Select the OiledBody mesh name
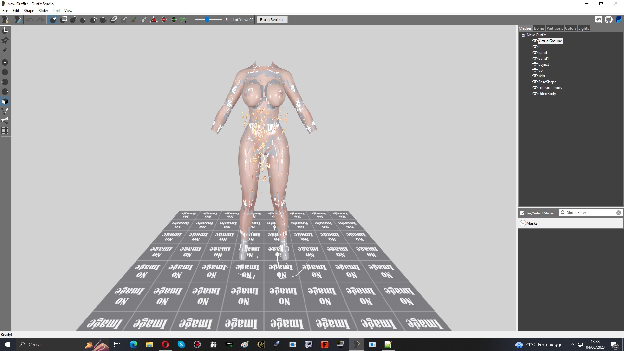This screenshot has height=351, width=624. click(x=547, y=94)
